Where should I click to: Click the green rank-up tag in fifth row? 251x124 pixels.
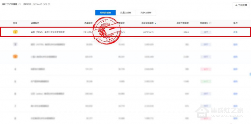[206, 81]
